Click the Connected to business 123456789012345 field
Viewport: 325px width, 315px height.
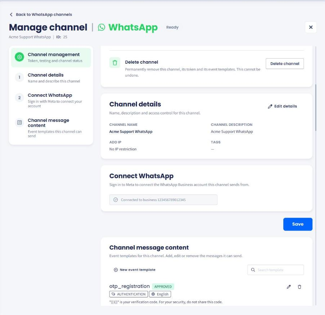[x=163, y=200]
